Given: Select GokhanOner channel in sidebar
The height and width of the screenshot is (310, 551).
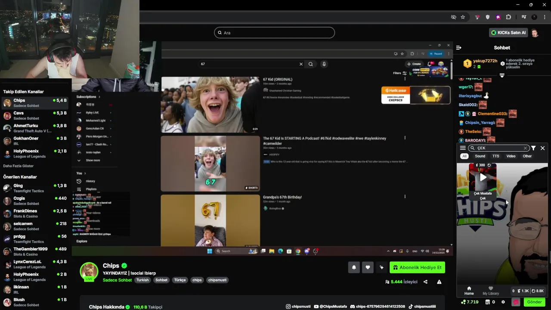Looking at the screenshot, I should tap(35, 141).
